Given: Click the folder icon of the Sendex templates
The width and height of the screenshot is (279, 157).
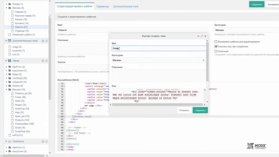Looking at the screenshot, I should tap(10, 4).
